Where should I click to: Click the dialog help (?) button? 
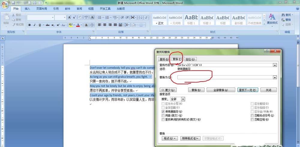tap(267, 51)
